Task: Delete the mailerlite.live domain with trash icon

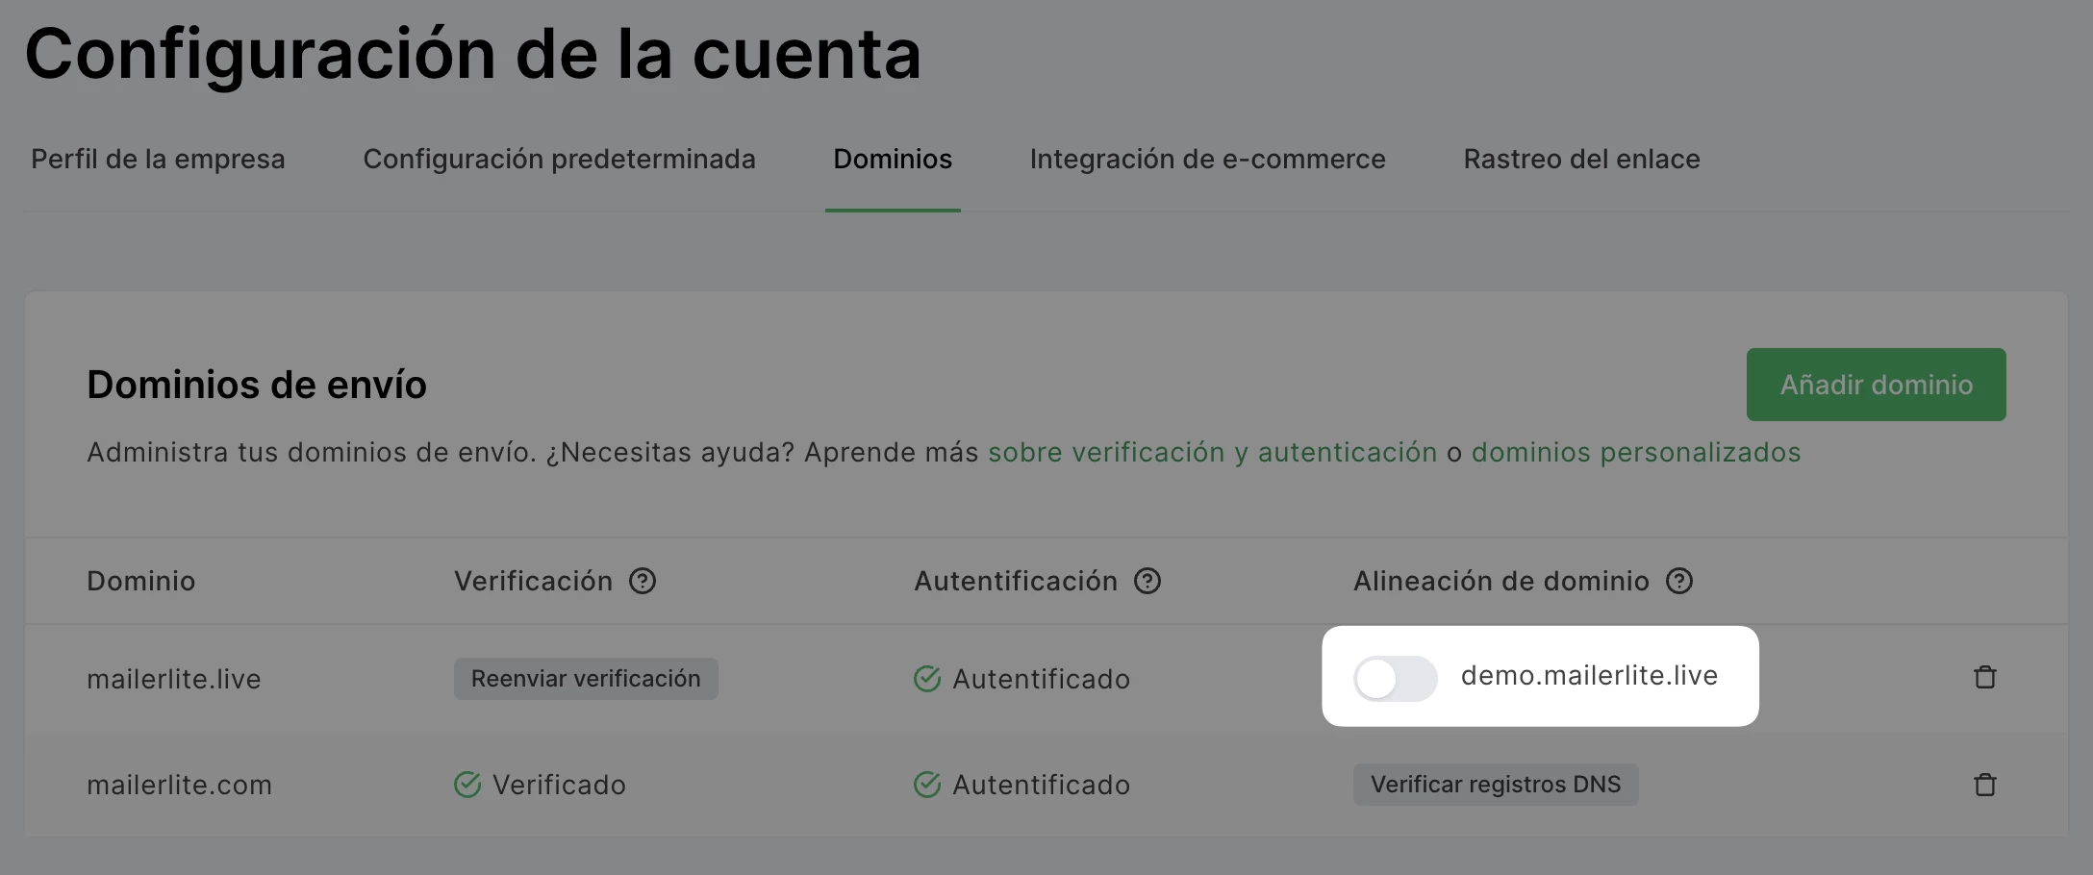Action: [1985, 678]
